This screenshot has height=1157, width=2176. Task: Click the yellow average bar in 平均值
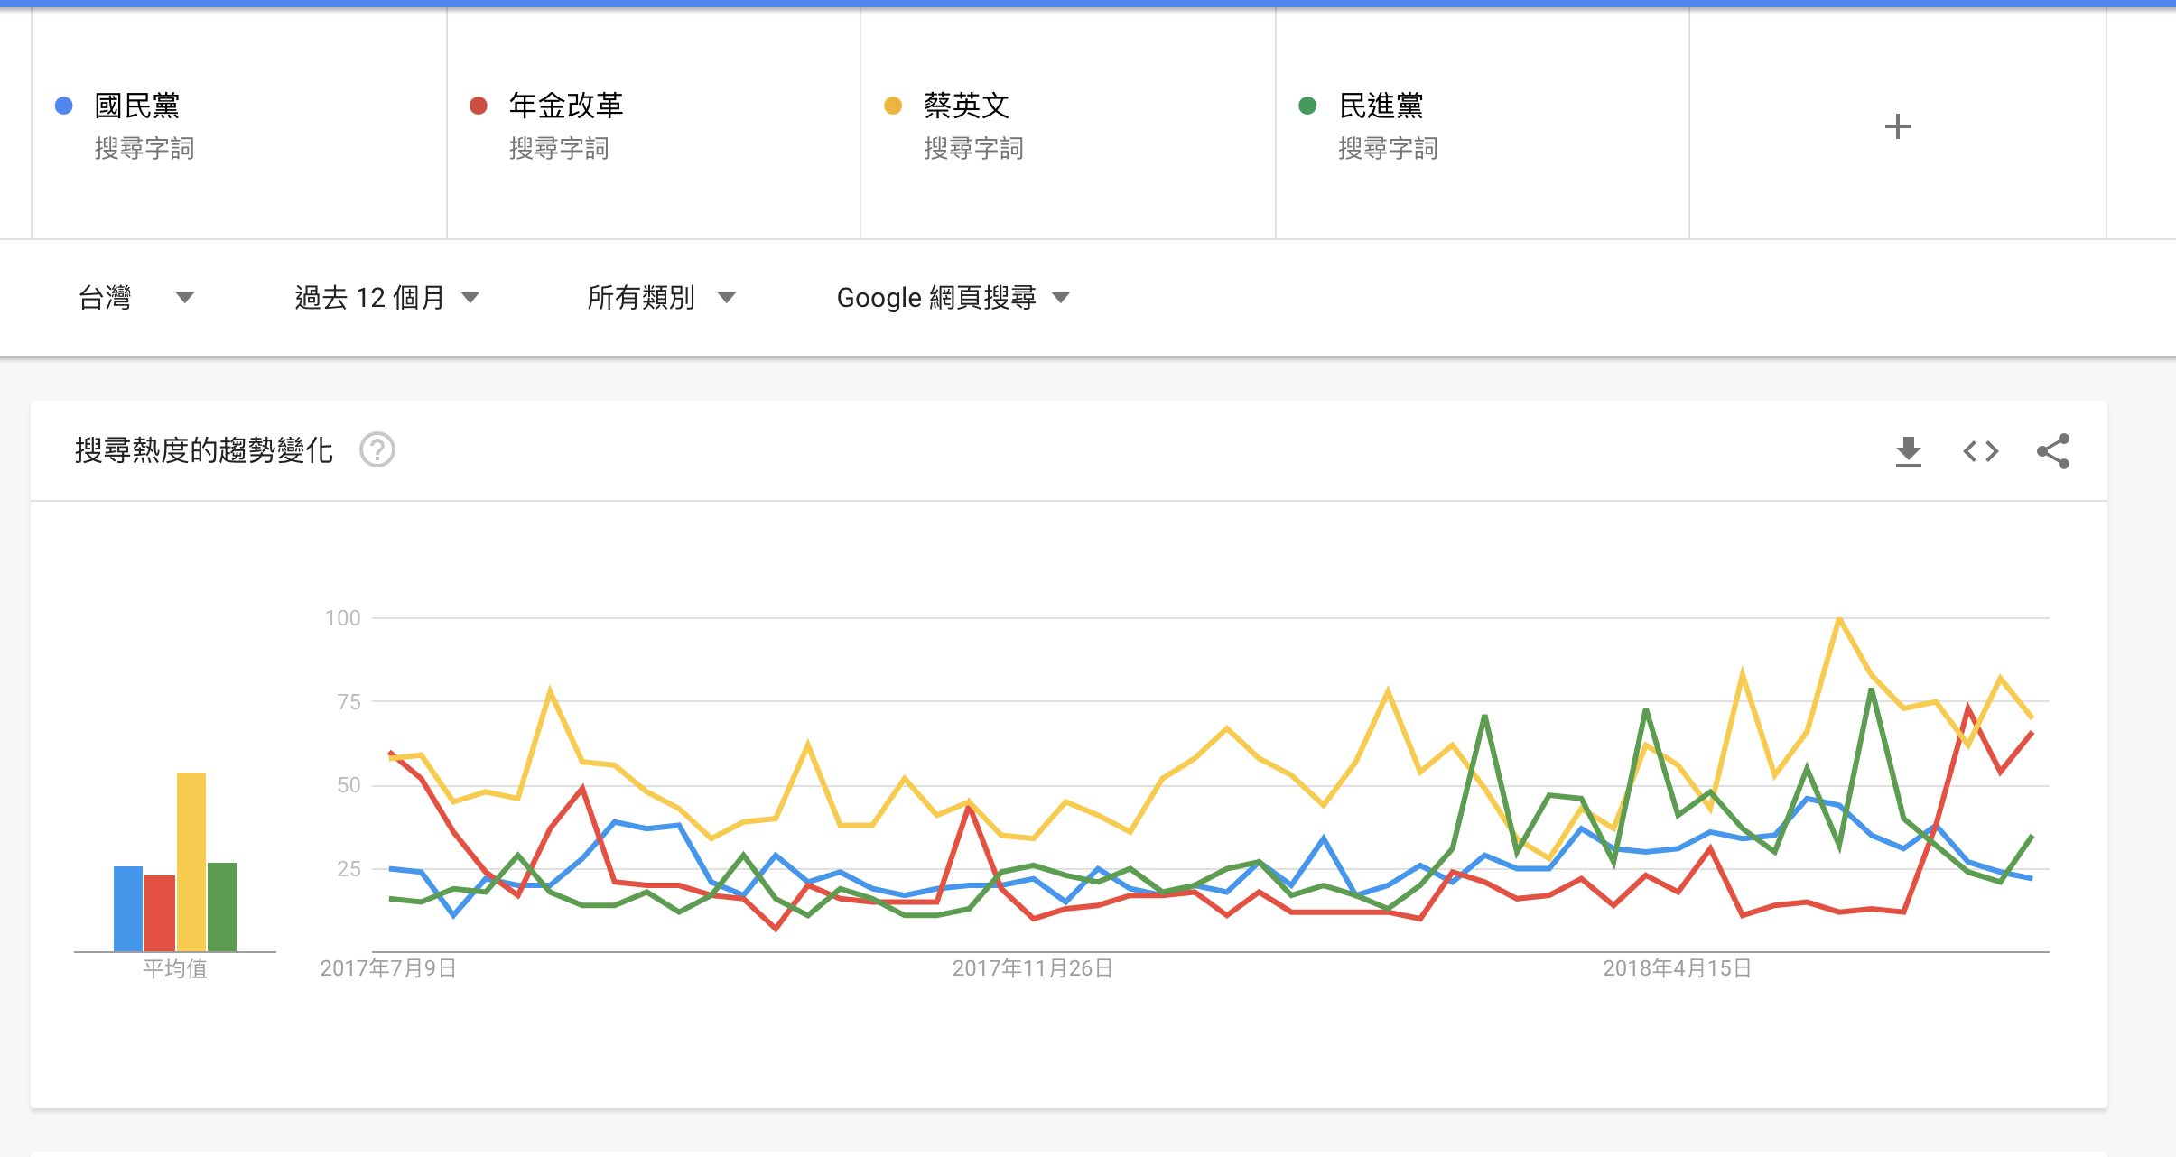[x=191, y=861]
